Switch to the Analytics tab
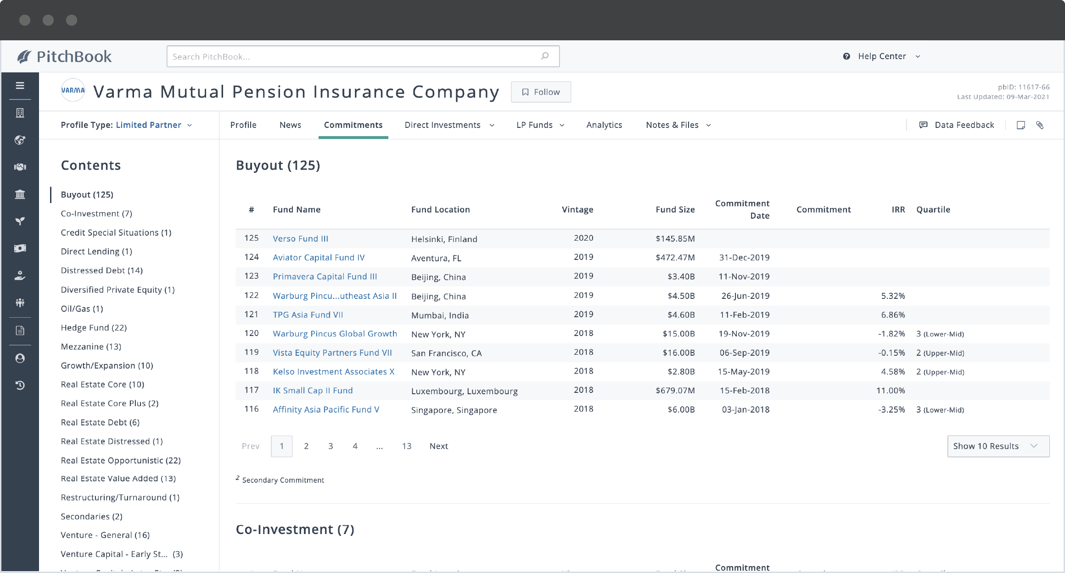This screenshot has height=573, width=1065. tap(604, 125)
